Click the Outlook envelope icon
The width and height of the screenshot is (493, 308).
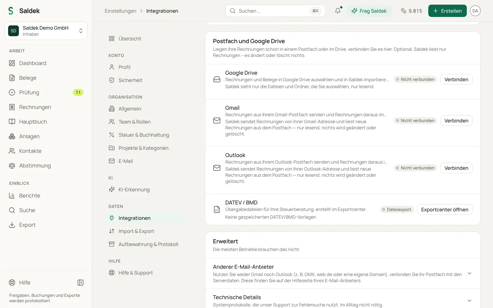click(217, 168)
